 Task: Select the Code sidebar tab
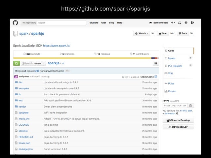178,51
